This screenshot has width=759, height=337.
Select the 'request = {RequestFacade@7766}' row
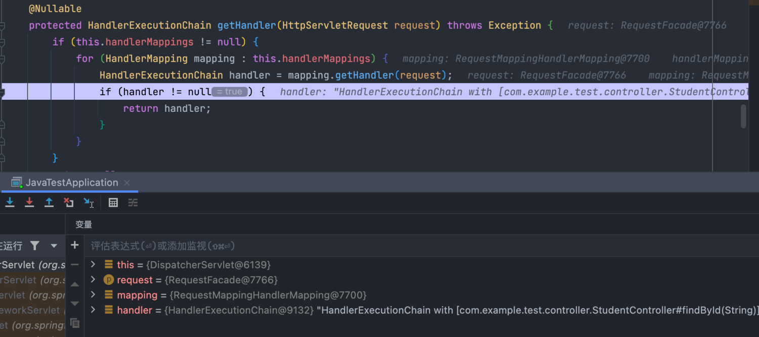coord(421,280)
